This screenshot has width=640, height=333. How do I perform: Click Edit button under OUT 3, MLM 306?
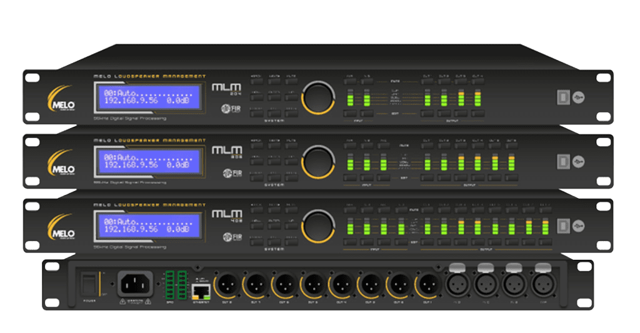point(461,177)
